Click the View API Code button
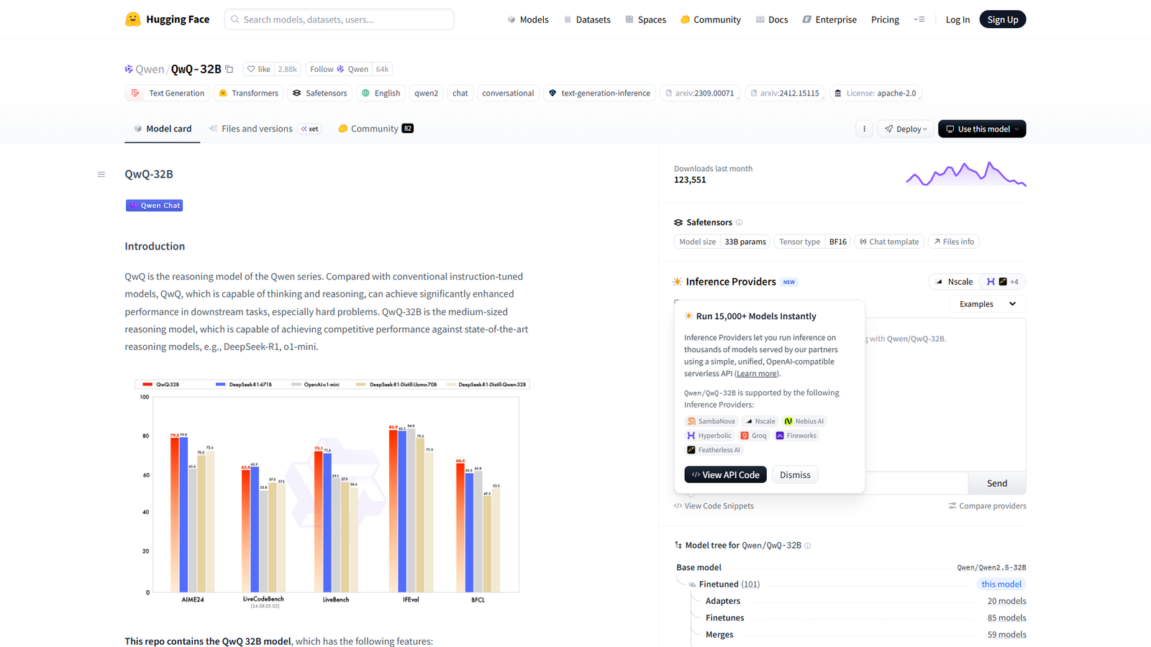This screenshot has width=1151, height=647. click(x=725, y=474)
